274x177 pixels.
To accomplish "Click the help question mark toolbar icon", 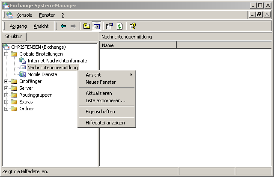I will point(133,26).
